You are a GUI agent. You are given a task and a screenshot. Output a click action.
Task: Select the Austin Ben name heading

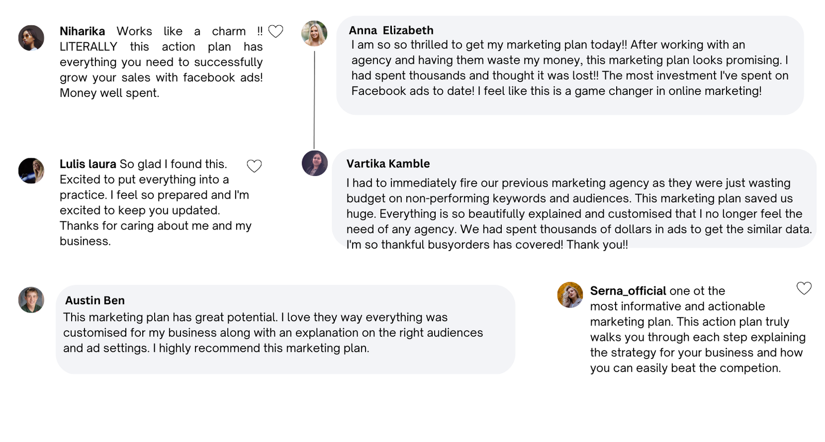(x=95, y=300)
